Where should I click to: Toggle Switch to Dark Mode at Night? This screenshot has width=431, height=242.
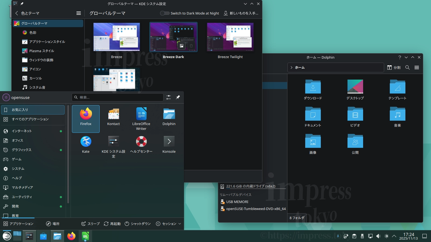pos(165,13)
